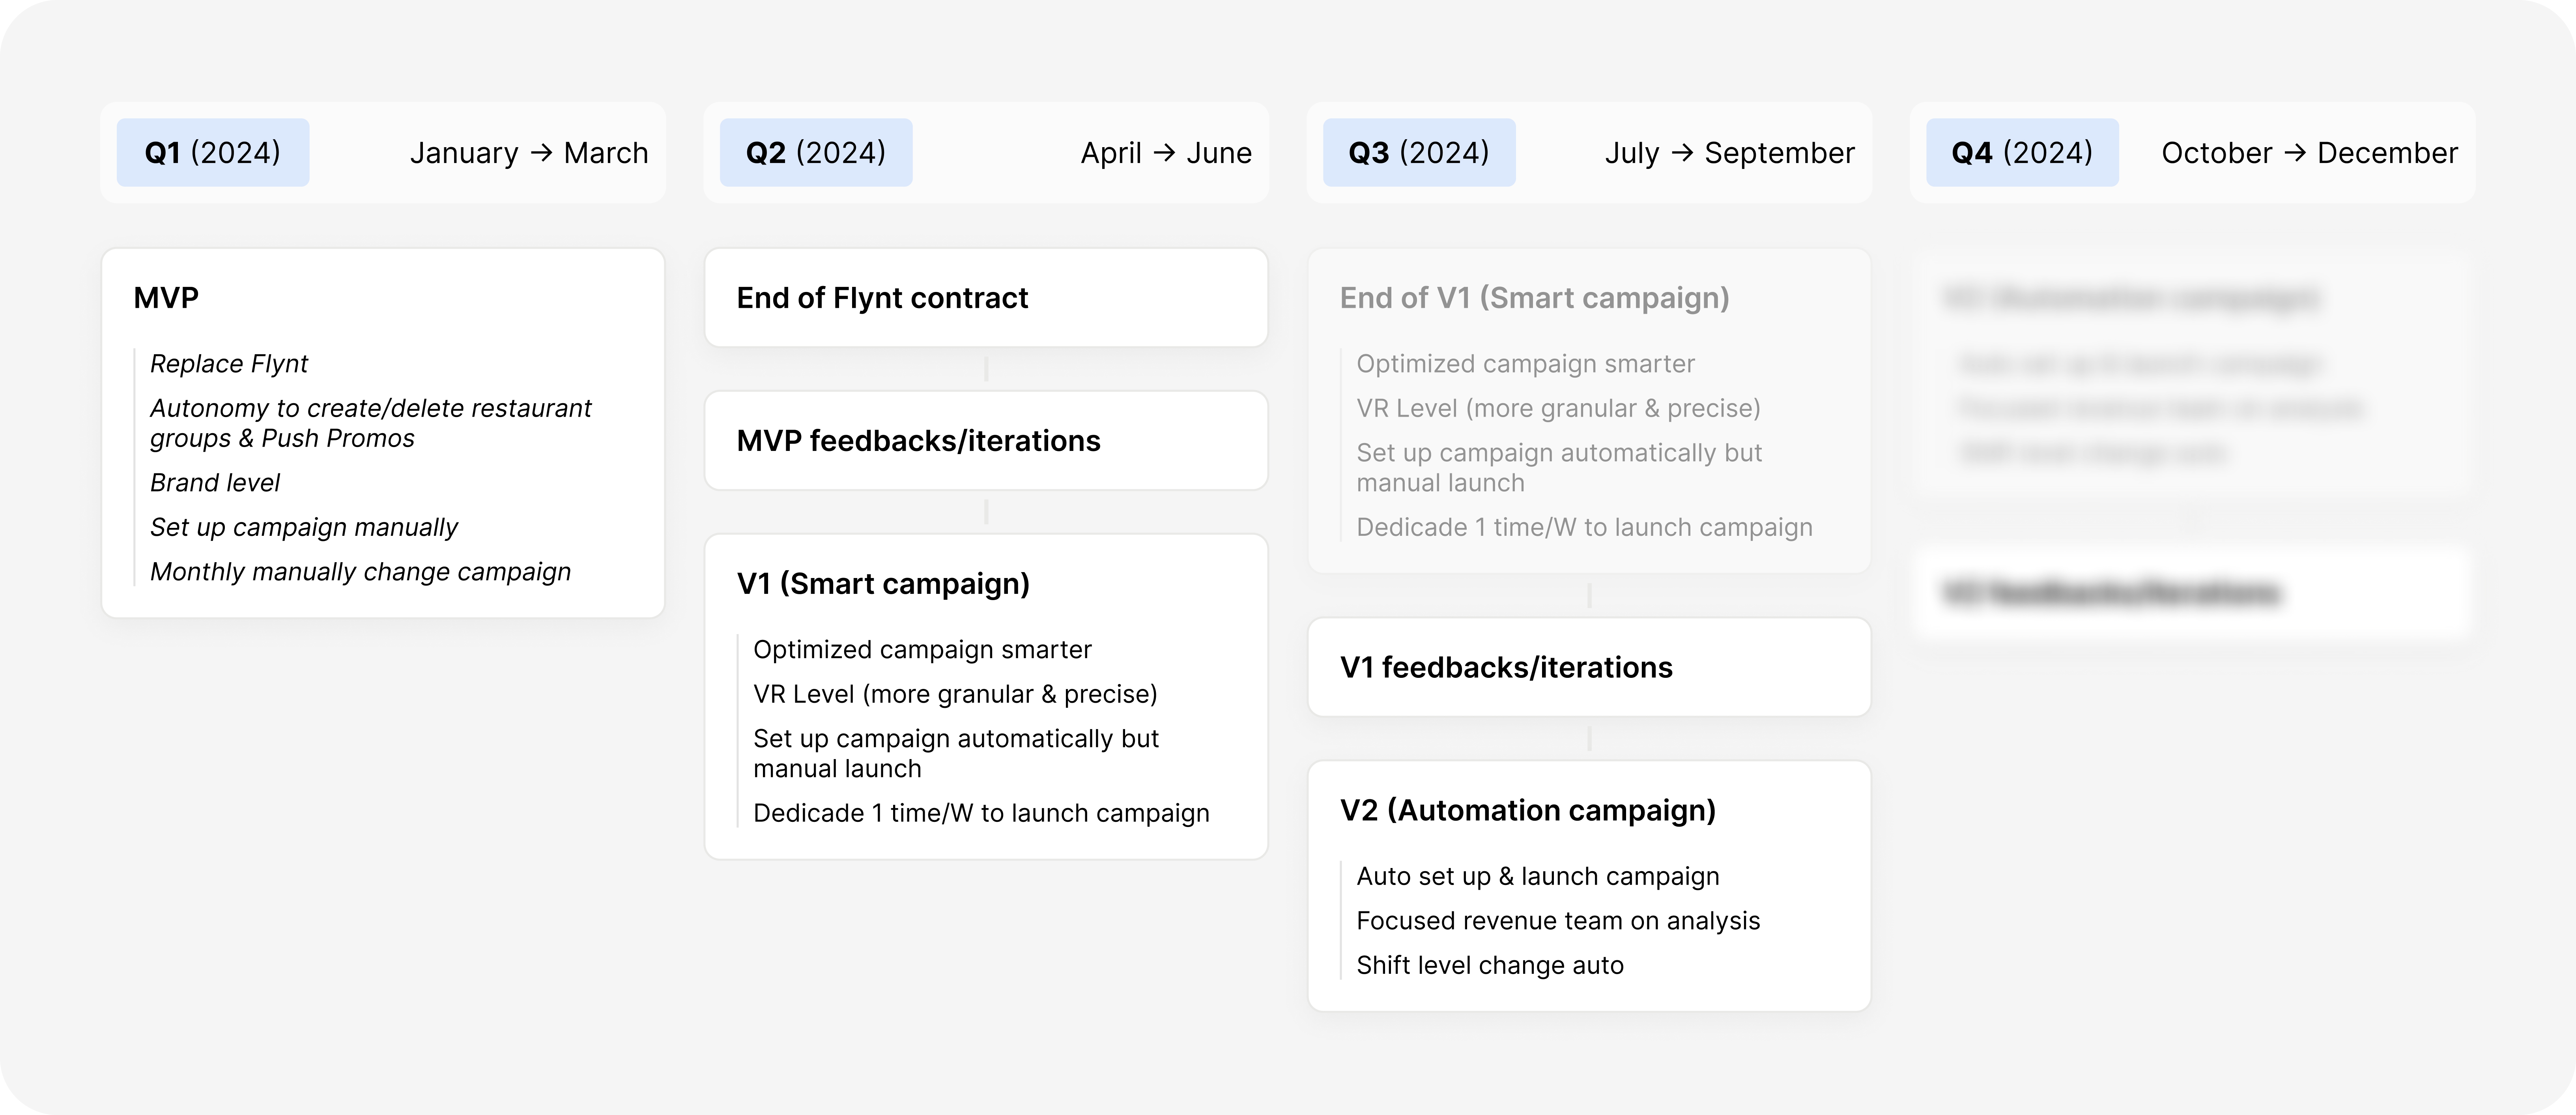
Task: Select the Monthly manually change campaign item
Action: coord(360,572)
